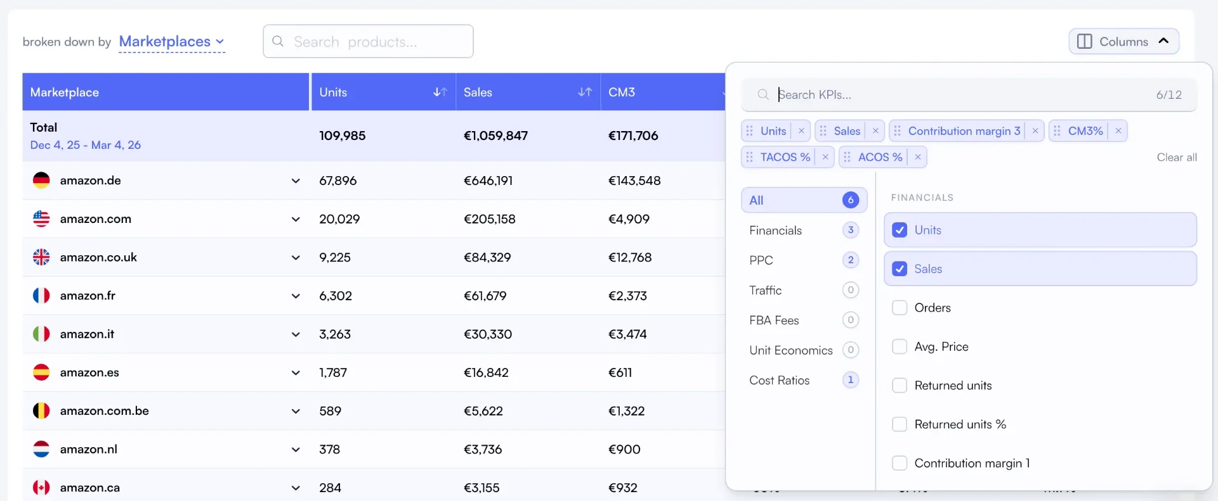
Task: Click the amazon.com CM3 value €4,909
Action: pos(629,219)
